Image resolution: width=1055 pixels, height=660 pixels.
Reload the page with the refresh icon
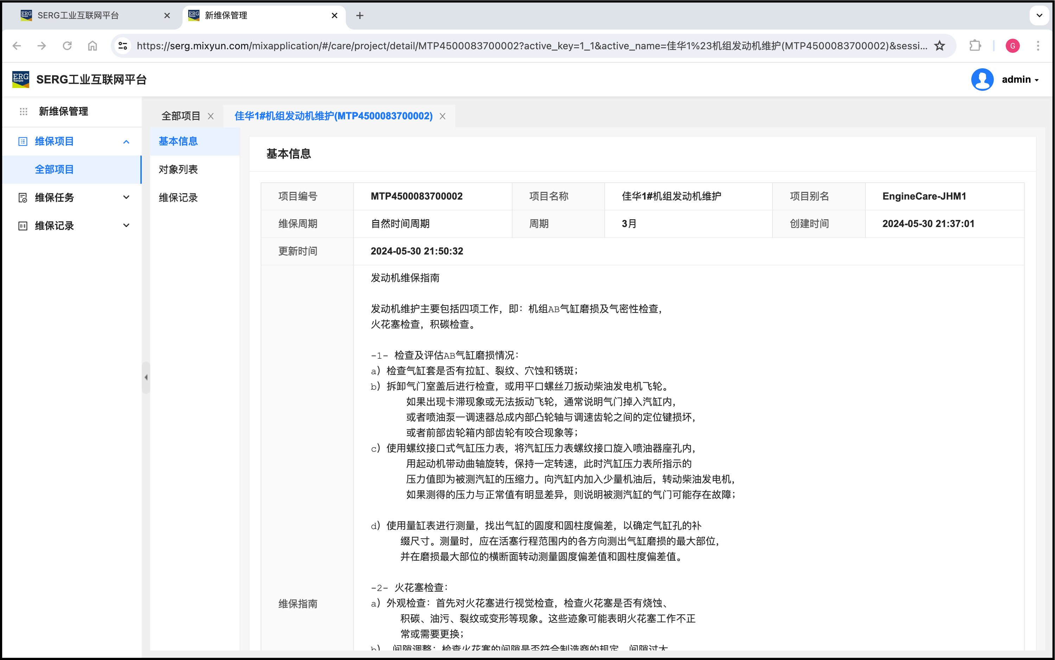click(67, 46)
